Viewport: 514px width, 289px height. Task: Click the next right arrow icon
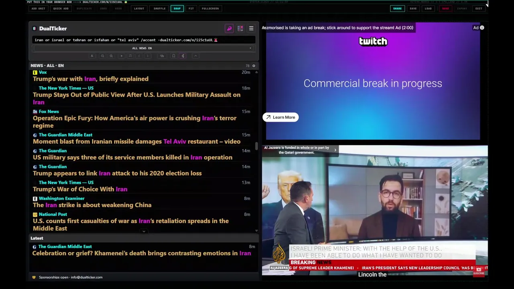tap(148, 56)
